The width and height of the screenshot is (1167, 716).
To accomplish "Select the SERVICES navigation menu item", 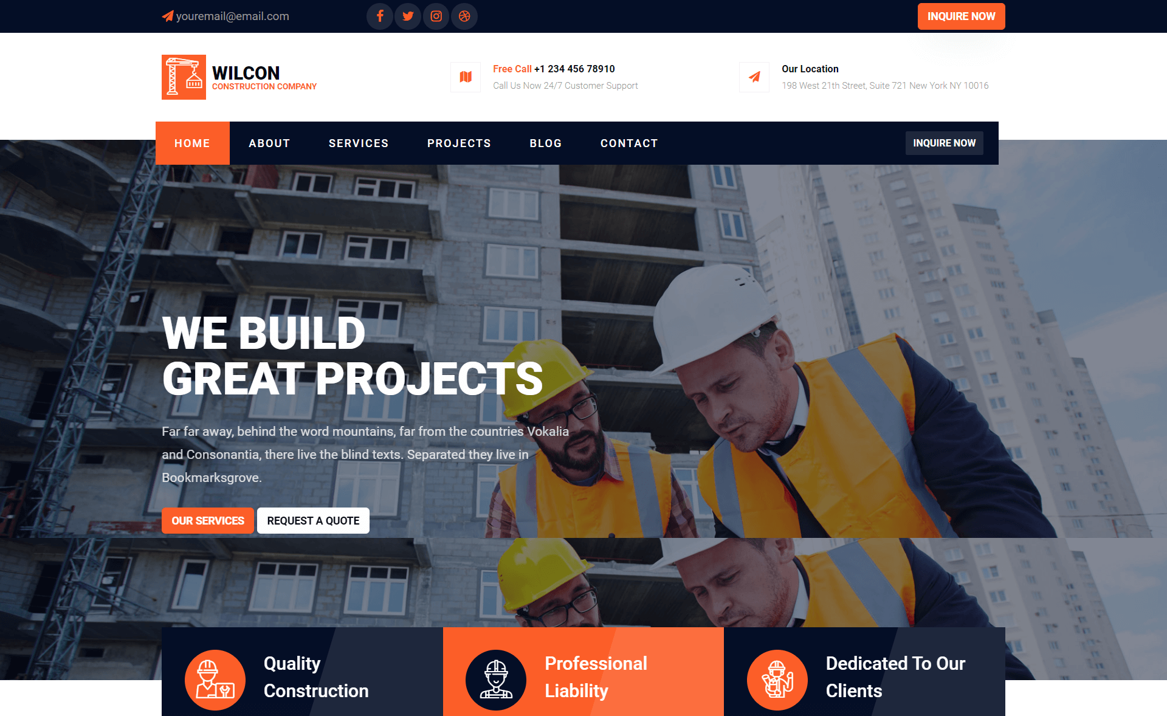I will 359,143.
